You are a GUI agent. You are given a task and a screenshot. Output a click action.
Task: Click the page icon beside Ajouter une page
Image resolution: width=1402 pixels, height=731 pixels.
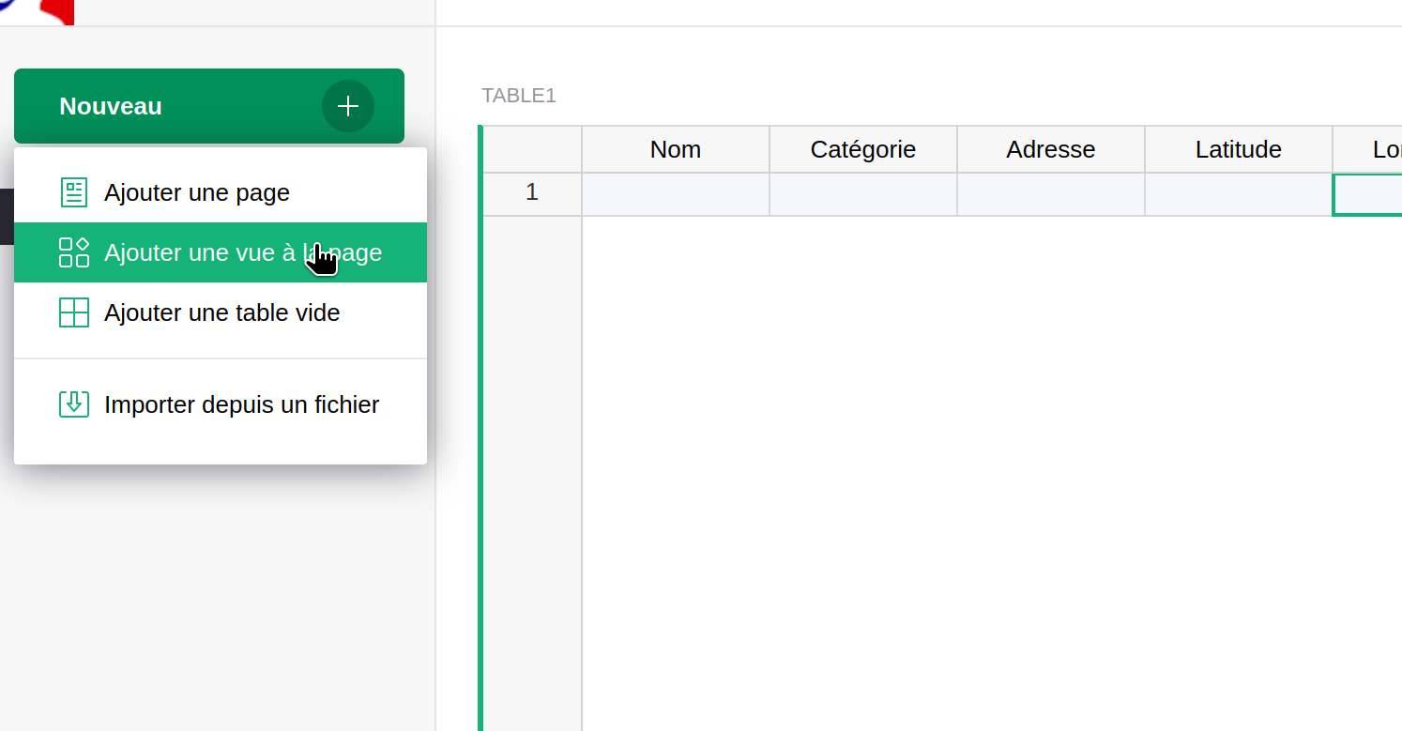click(74, 192)
